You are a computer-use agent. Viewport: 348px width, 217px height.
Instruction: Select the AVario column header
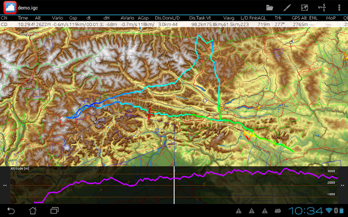pyautogui.click(x=127, y=18)
